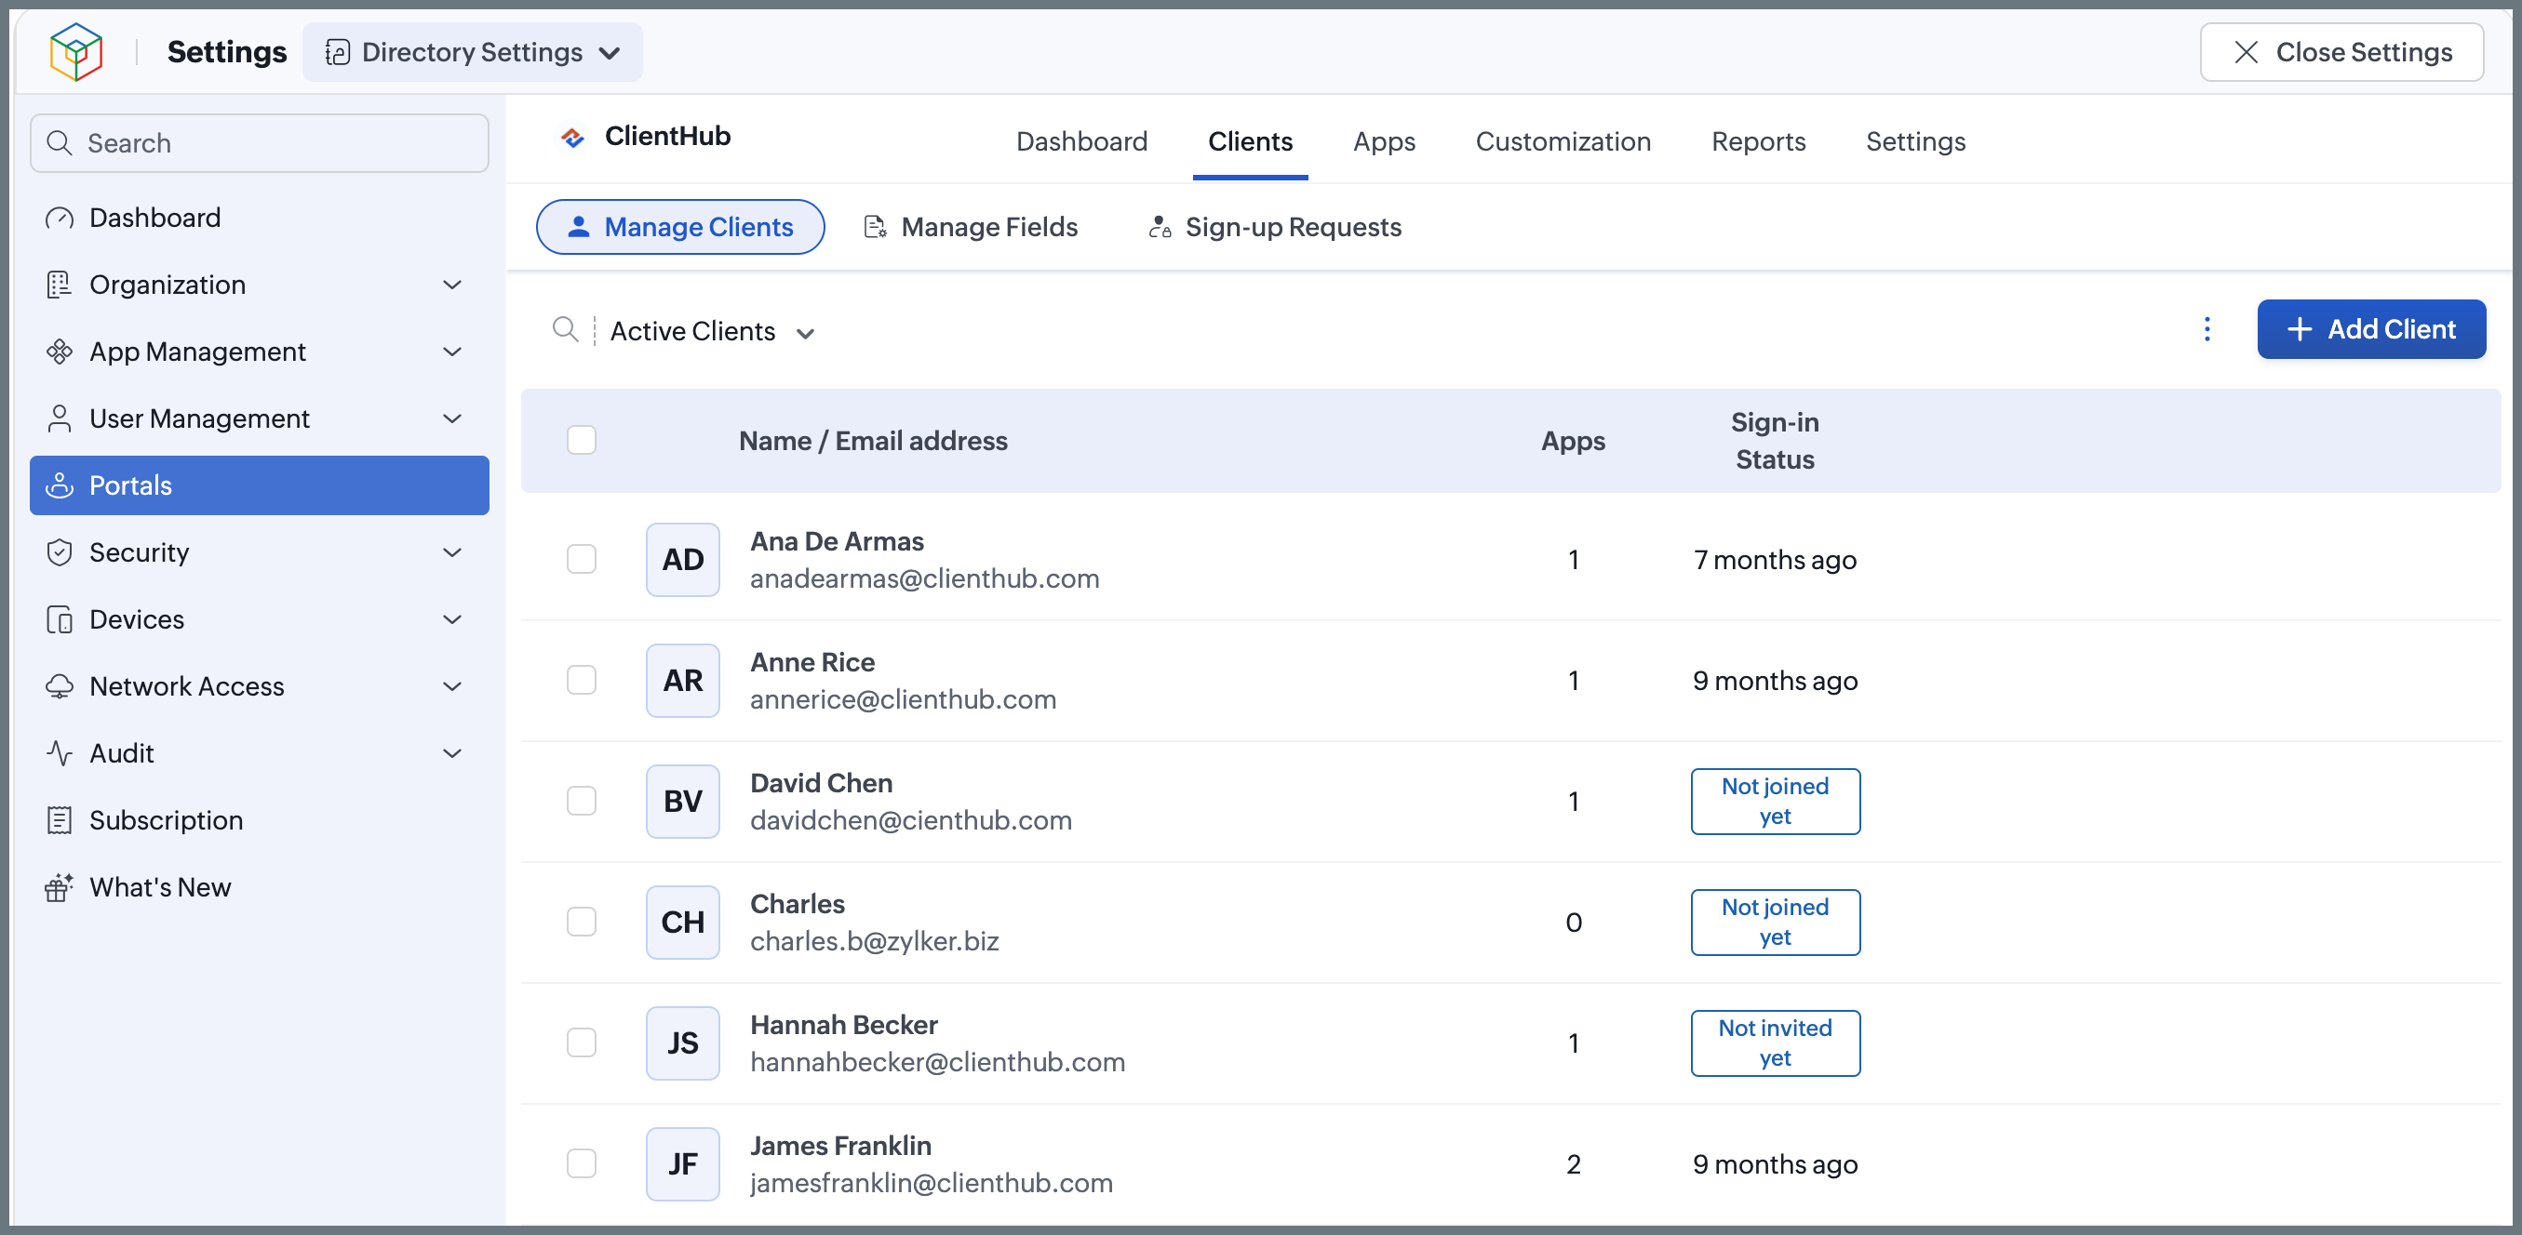Expand the User Management section chevron
Image resolution: width=2522 pixels, height=1235 pixels.
click(452, 418)
